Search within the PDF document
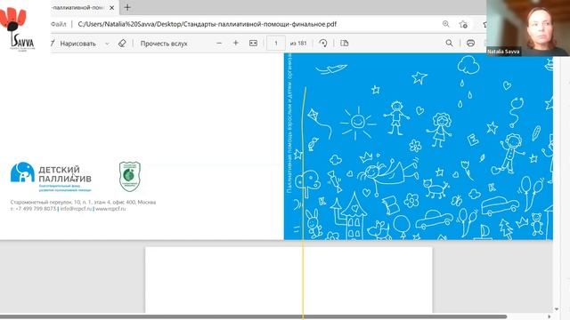This screenshot has height=320, width=570. tap(449, 43)
